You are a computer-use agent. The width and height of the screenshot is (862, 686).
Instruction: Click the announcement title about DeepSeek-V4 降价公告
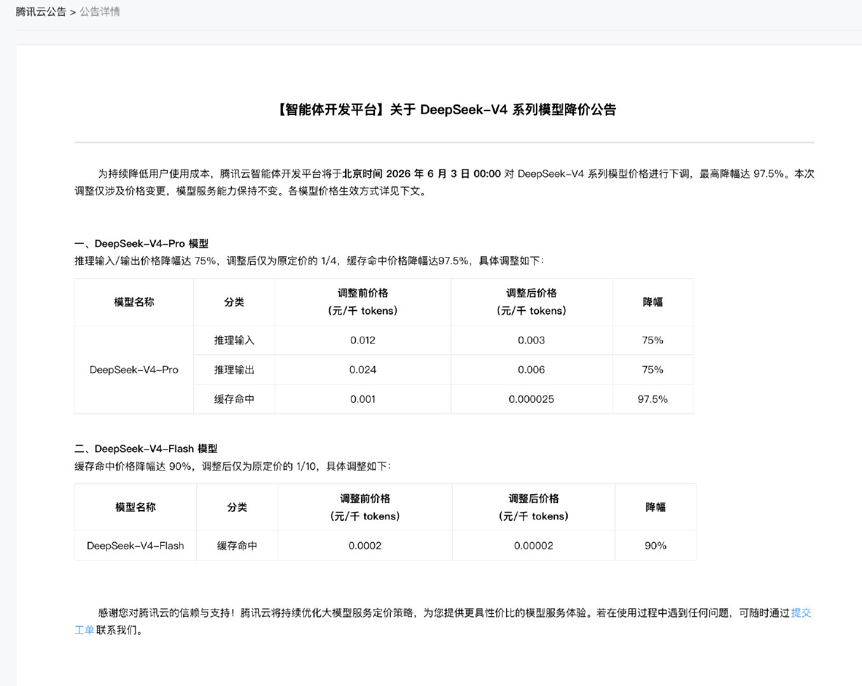pyautogui.click(x=445, y=110)
